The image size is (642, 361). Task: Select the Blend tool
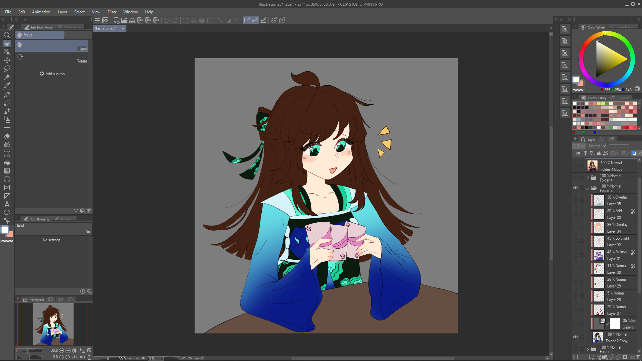point(7,145)
